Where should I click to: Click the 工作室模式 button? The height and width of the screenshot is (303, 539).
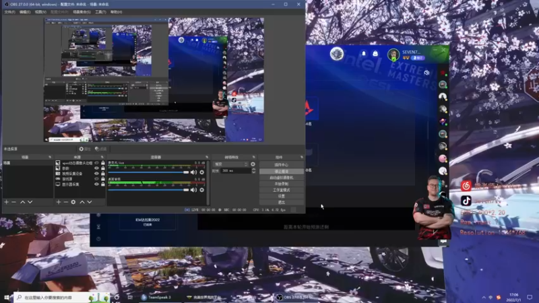click(281, 190)
